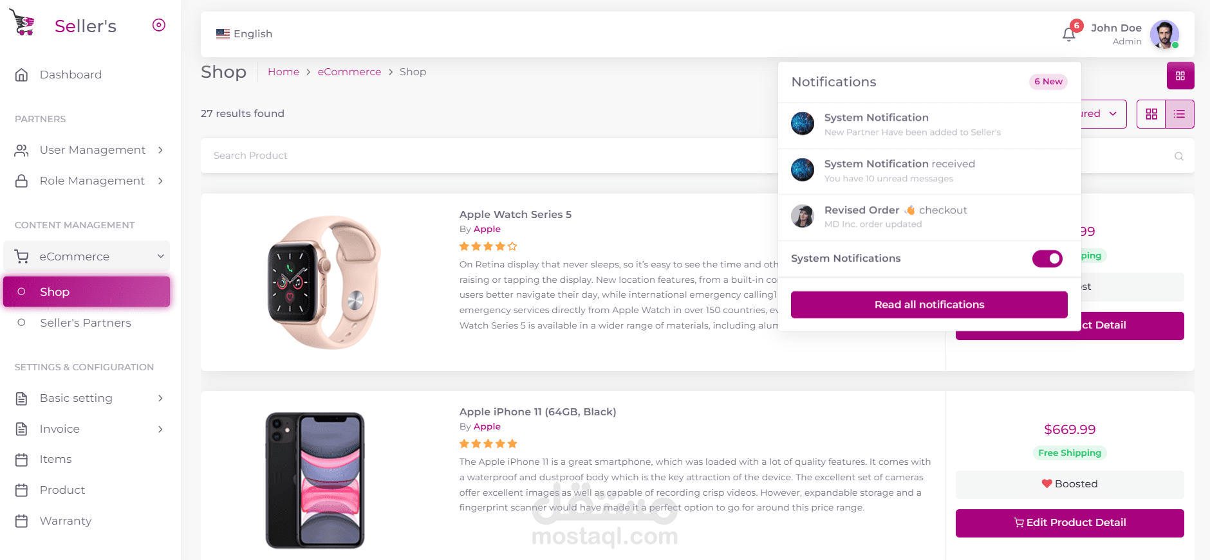The width and height of the screenshot is (1210, 560).
Task: Open the English language dropdown
Action: (x=245, y=34)
